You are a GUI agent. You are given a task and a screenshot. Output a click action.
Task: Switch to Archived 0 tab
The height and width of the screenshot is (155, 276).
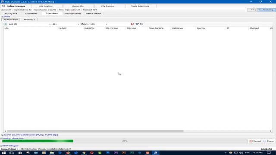pos(29,19)
